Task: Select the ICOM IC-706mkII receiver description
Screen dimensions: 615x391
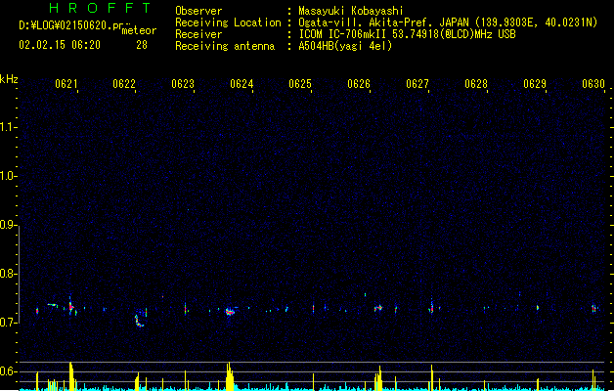Action: (x=407, y=34)
